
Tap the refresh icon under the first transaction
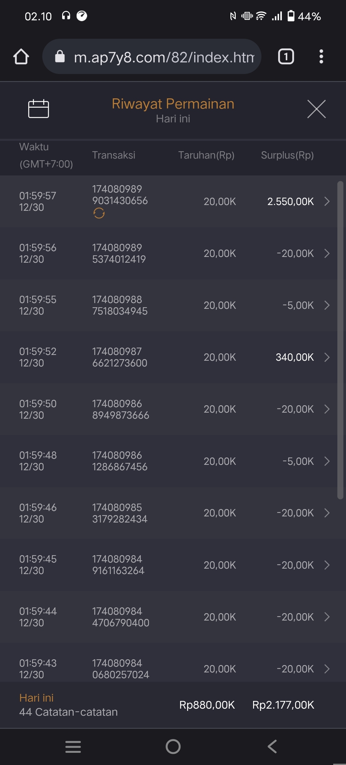(x=99, y=213)
